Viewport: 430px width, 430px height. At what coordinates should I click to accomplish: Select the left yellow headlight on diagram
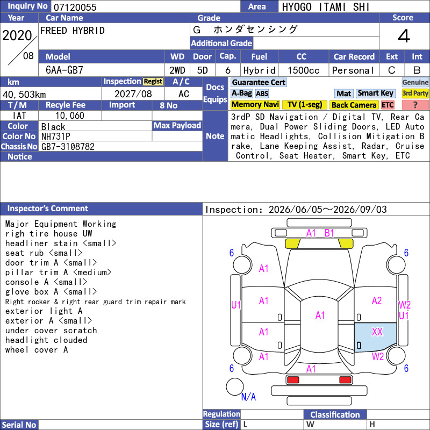292,244
